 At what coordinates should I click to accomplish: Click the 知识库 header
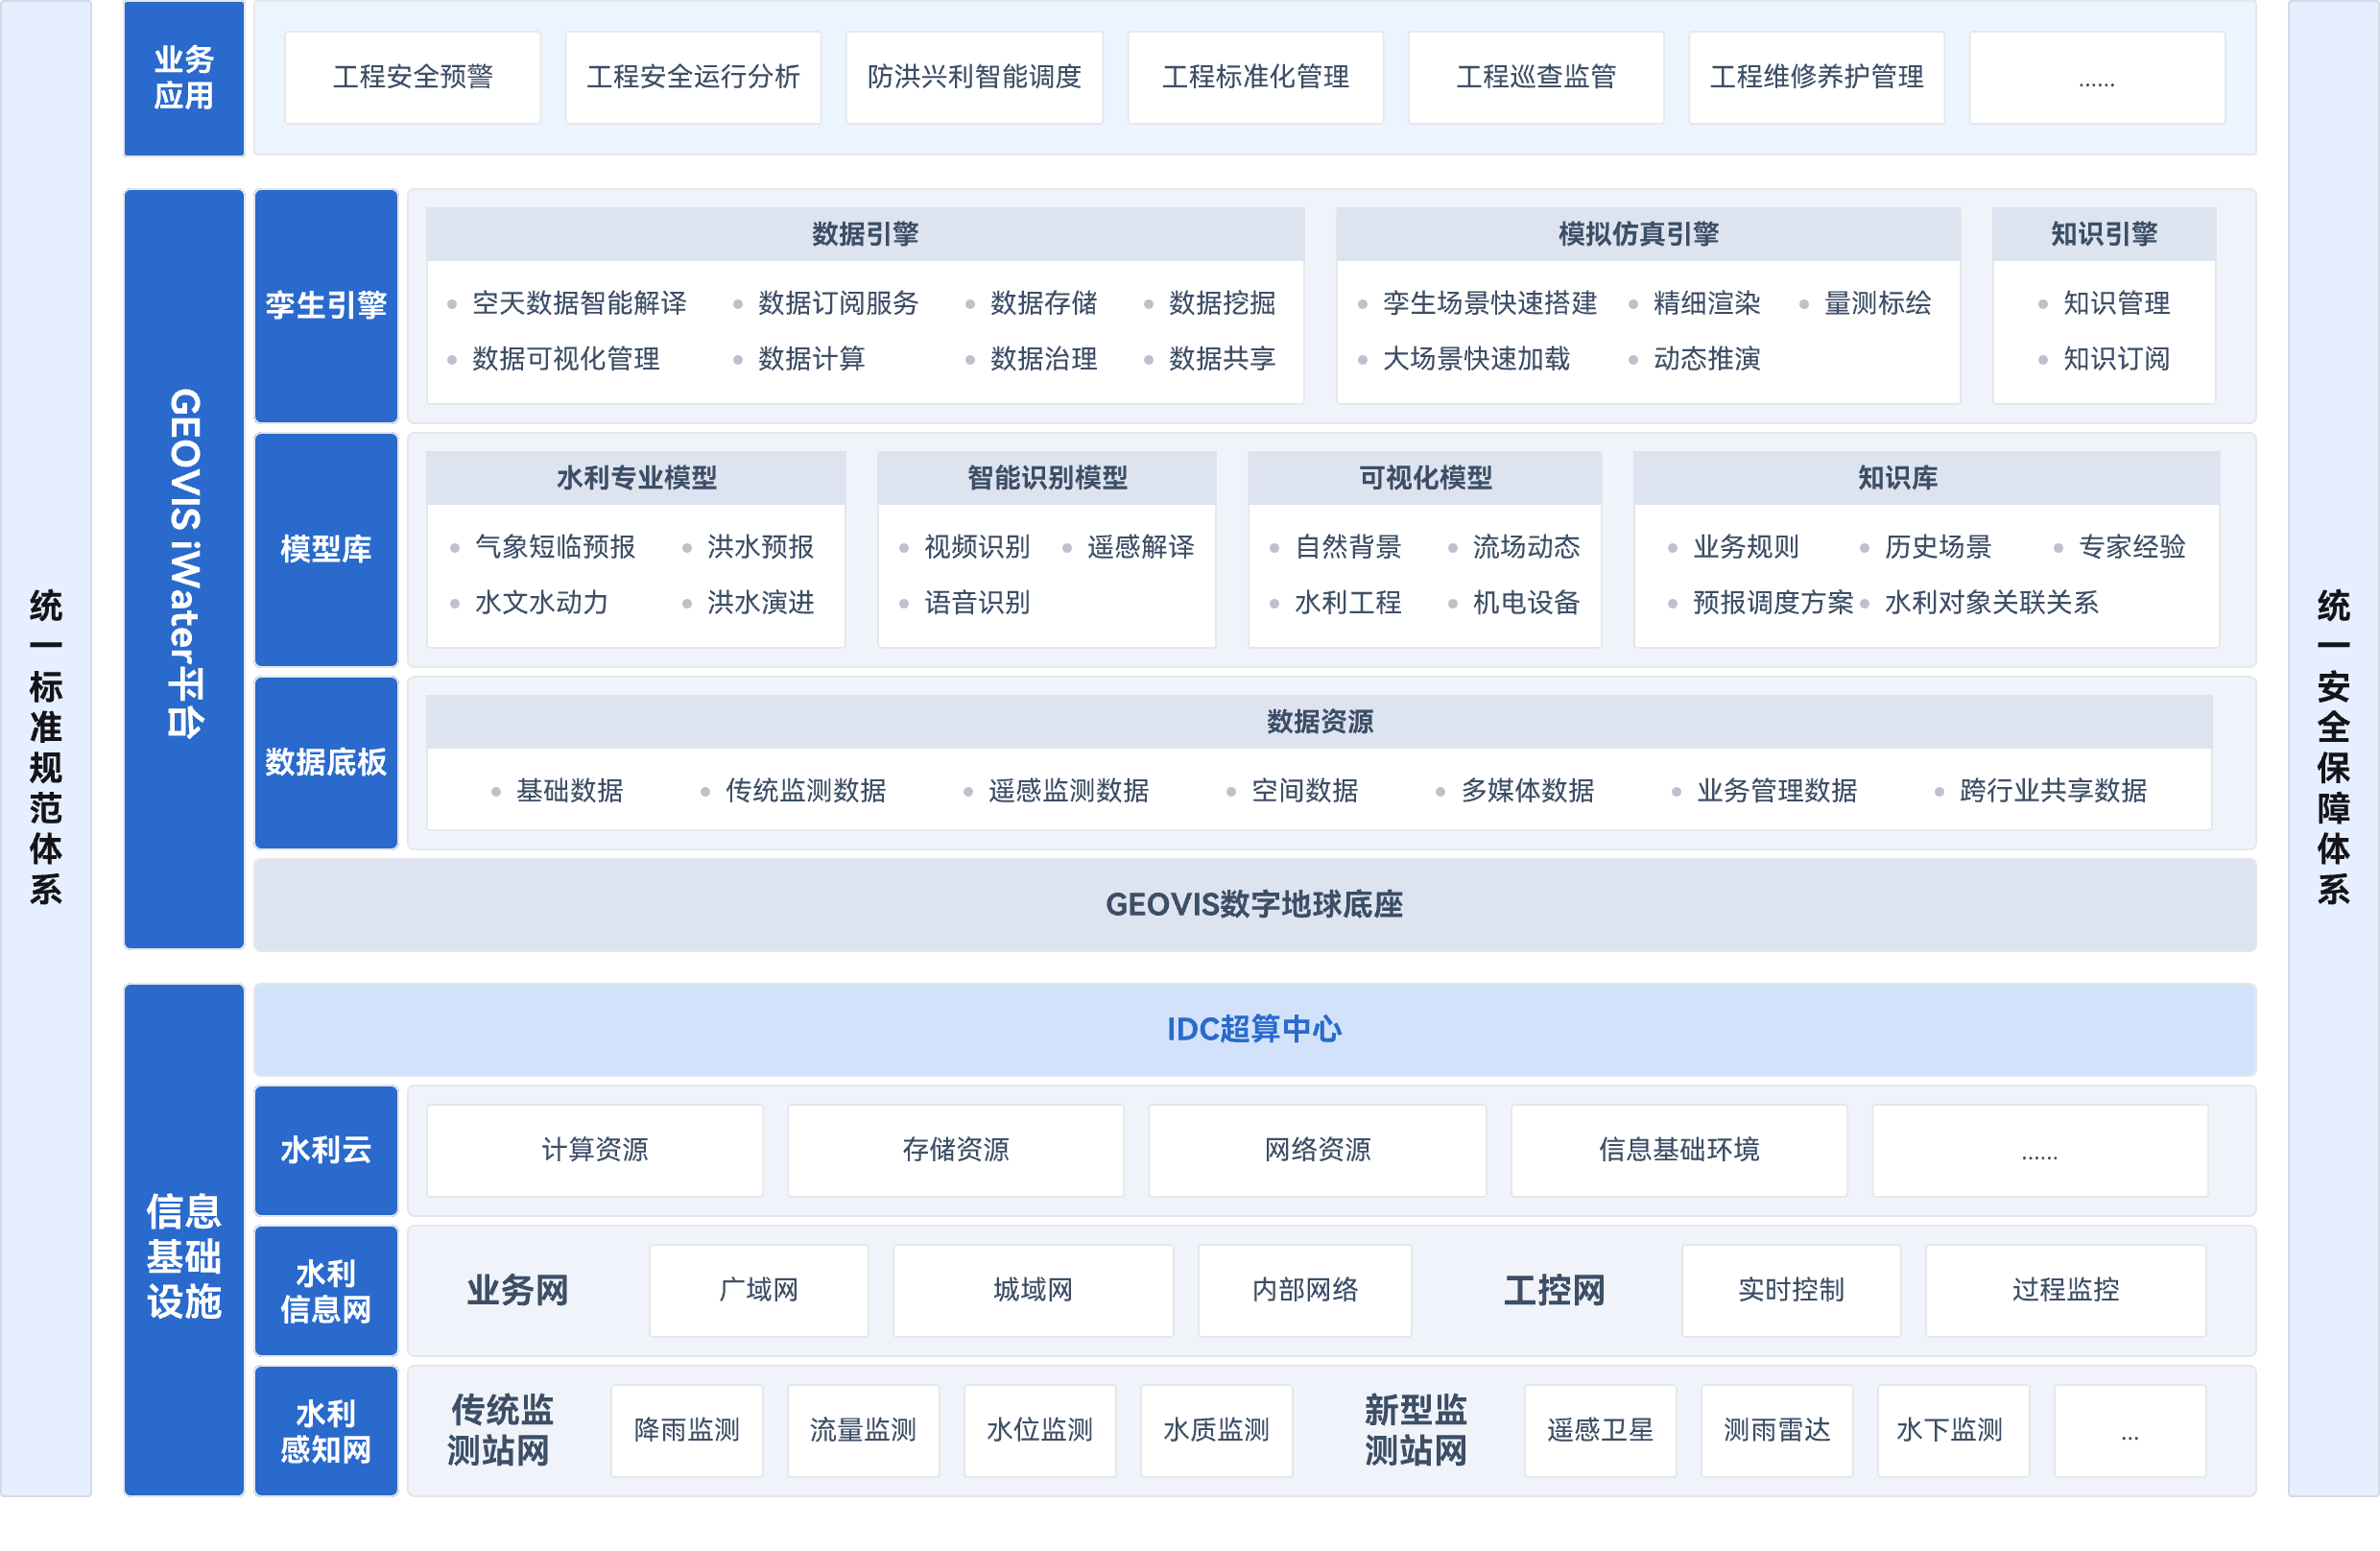(x=1926, y=478)
